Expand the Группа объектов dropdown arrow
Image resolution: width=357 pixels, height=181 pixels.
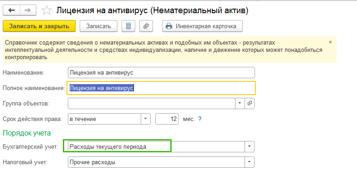pos(240,104)
